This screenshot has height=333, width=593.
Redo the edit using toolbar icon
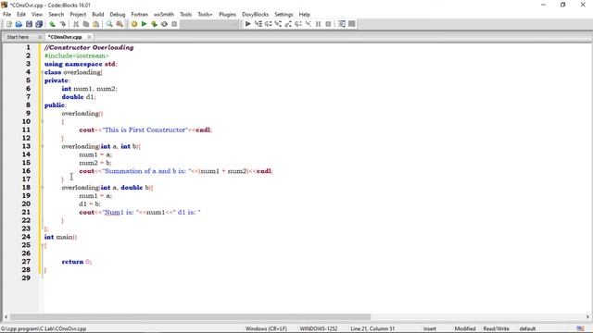click(63, 24)
